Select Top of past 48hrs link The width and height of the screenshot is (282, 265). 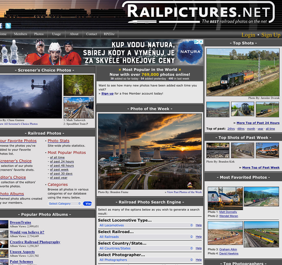[x=241, y=129]
